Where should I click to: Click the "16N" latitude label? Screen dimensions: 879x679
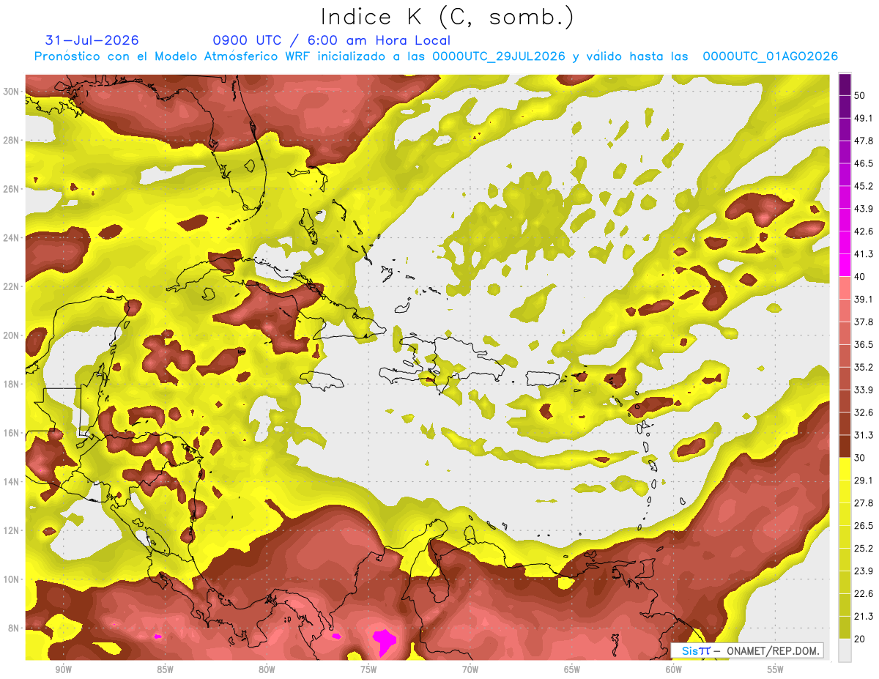pos(11,433)
